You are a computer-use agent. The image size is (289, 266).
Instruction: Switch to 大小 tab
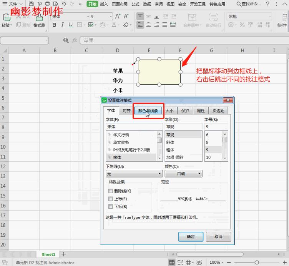[169, 110]
